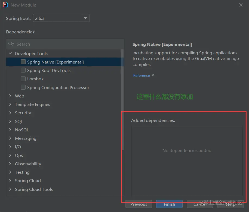The height and width of the screenshot is (212, 249).
Task: Click the Spring Native [Experimental] description heading
Action: [162, 44]
